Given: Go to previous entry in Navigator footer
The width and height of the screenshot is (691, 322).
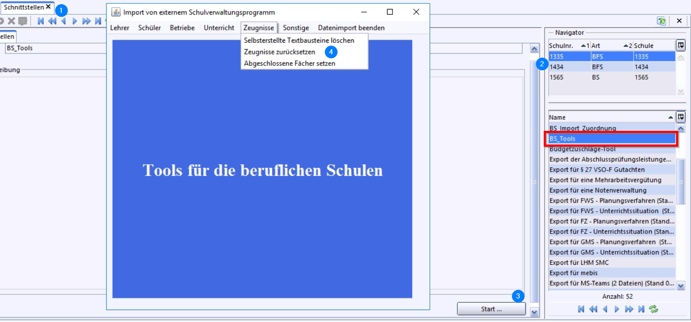Looking at the screenshot, I should pos(605,309).
